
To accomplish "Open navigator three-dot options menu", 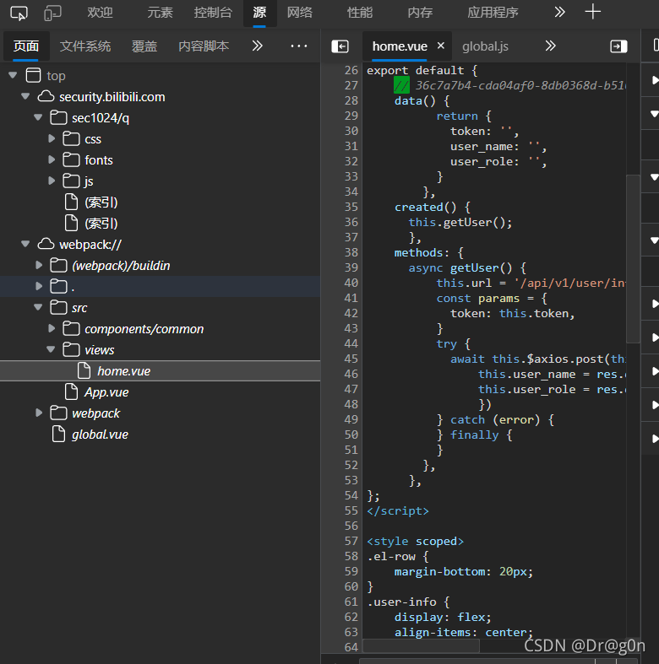I will click(x=298, y=46).
